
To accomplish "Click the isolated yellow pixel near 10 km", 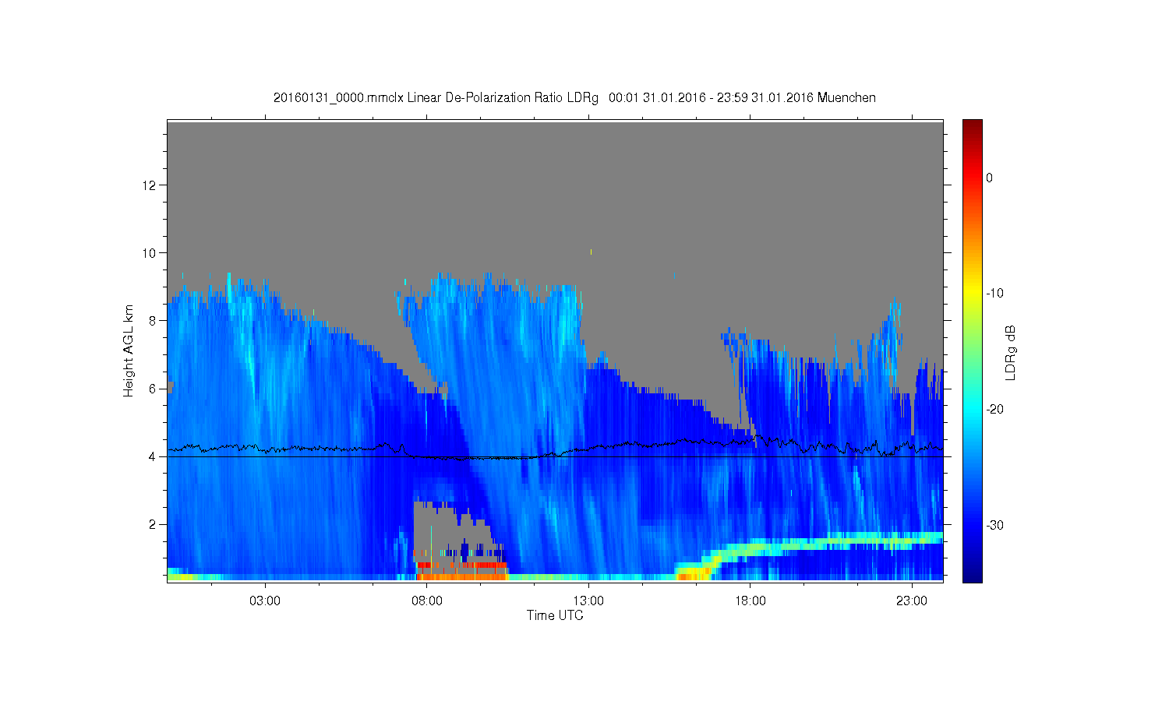I will click(x=591, y=252).
